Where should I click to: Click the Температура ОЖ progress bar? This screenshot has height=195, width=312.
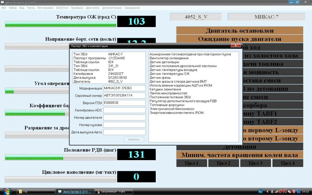click(x=60, y=24)
